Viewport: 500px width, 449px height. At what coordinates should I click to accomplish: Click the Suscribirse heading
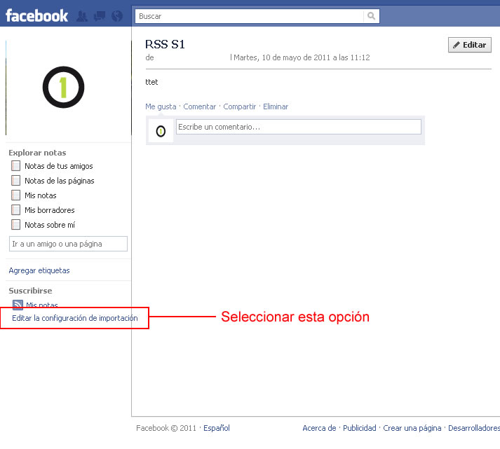tap(30, 291)
